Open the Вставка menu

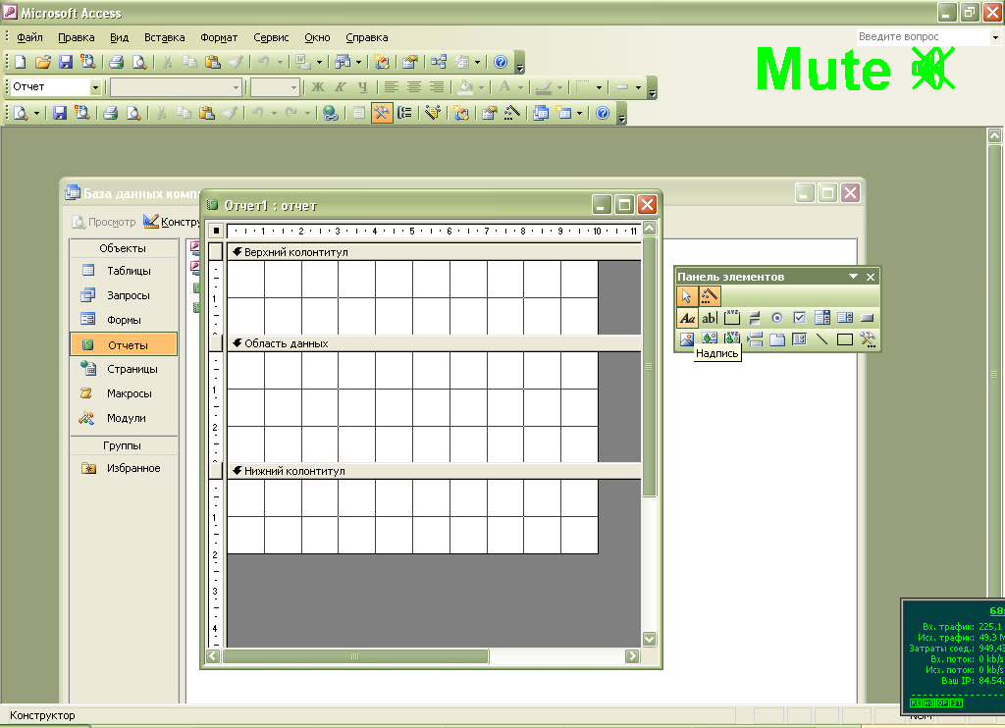(x=164, y=37)
